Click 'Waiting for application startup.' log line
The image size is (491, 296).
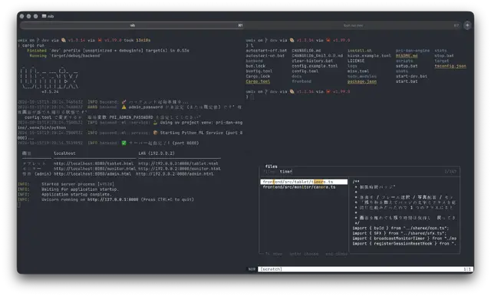tap(80, 189)
